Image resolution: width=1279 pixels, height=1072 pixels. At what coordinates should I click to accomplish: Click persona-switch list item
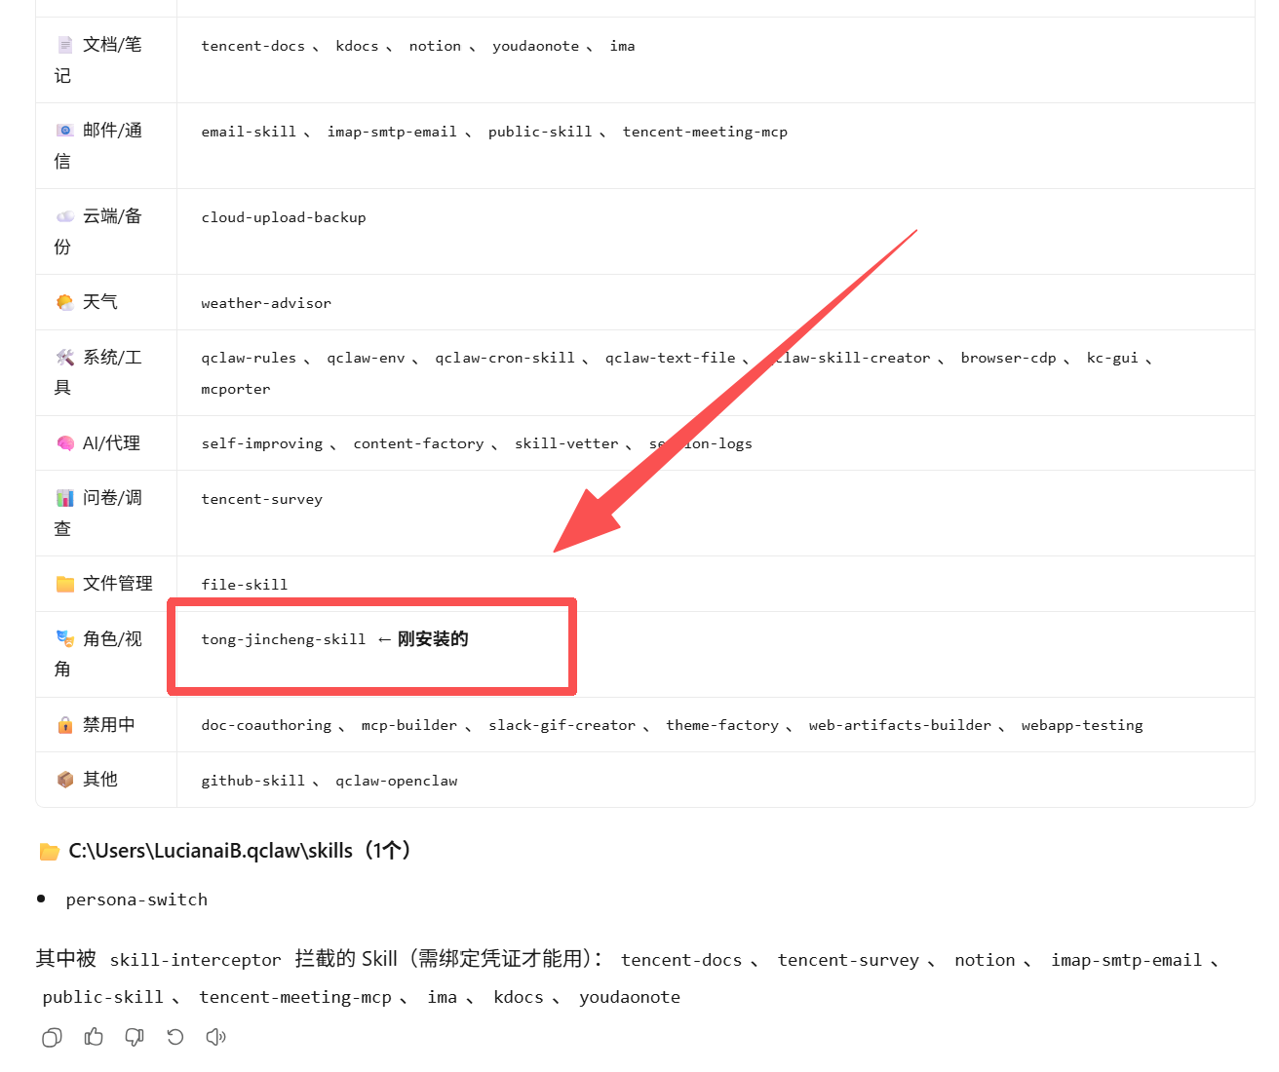tap(136, 900)
